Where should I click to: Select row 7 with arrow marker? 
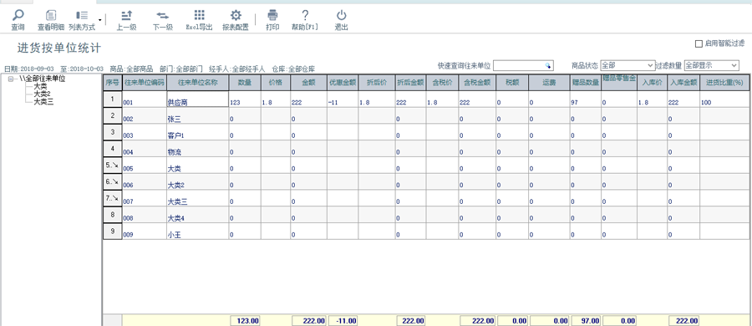[x=113, y=198]
